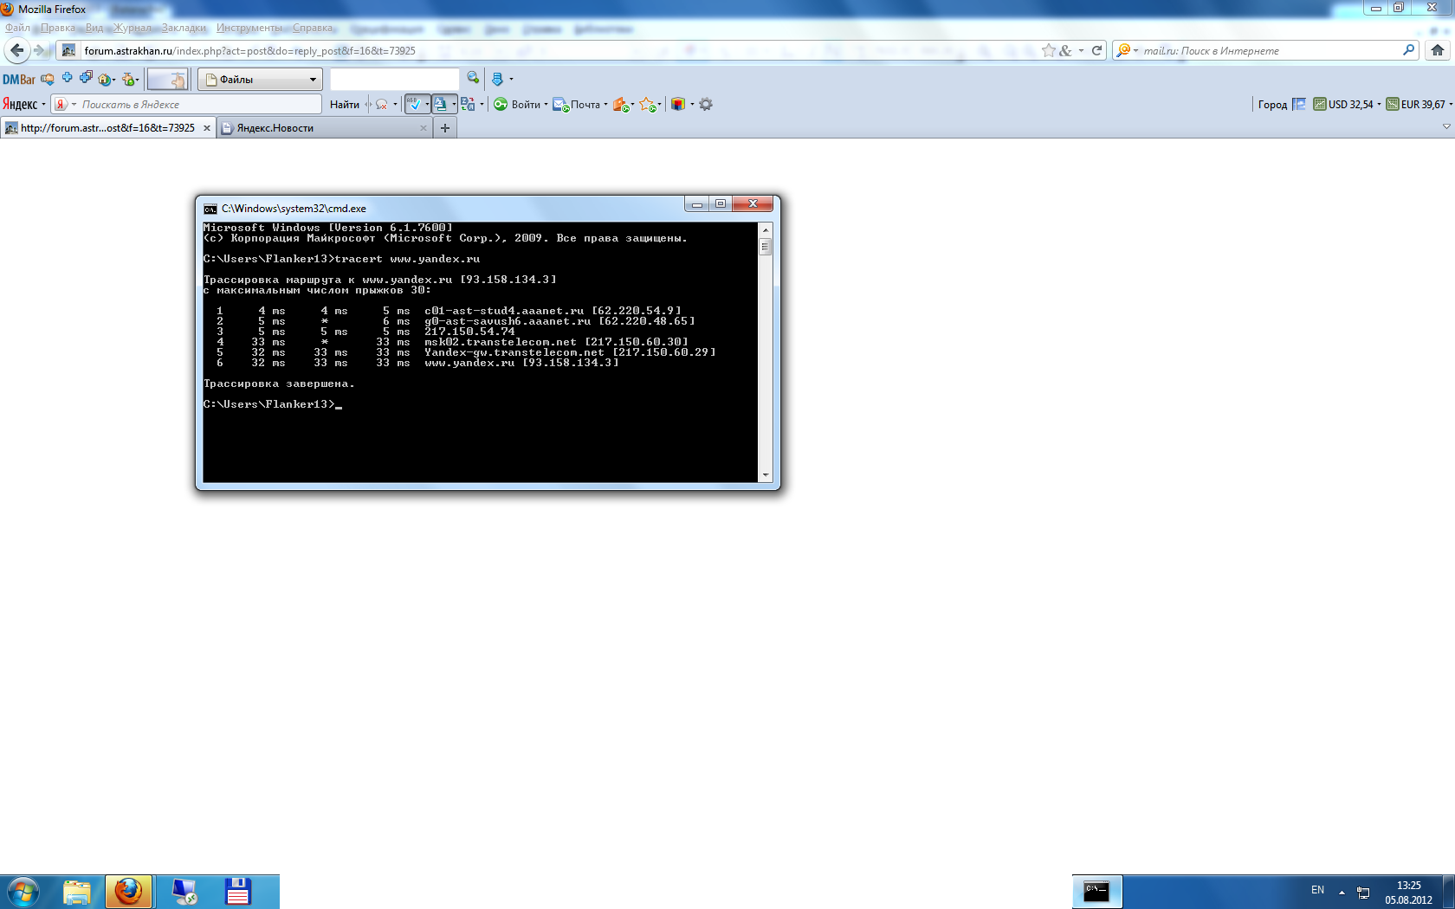This screenshot has width=1455, height=909.
Task: Click the DMBar hand pointer button
Action: pos(168,80)
